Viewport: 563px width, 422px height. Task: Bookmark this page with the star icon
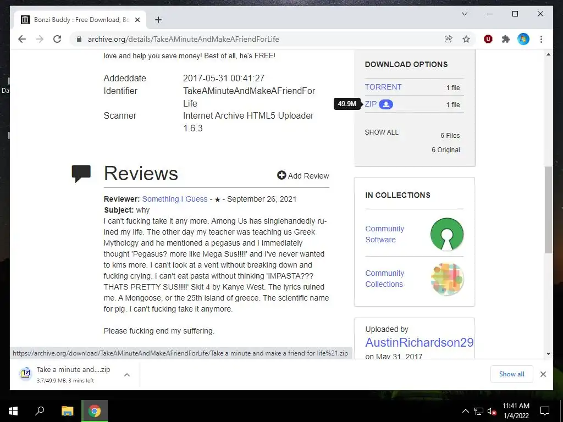pyautogui.click(x=466, y=39)
